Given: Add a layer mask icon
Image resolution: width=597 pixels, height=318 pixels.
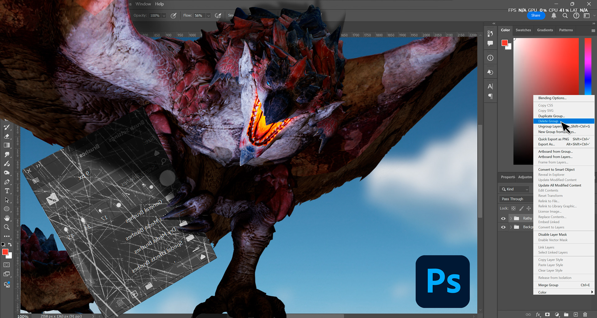Looking at the screenshot, I should pyautogui.click(x=548, y=315).
